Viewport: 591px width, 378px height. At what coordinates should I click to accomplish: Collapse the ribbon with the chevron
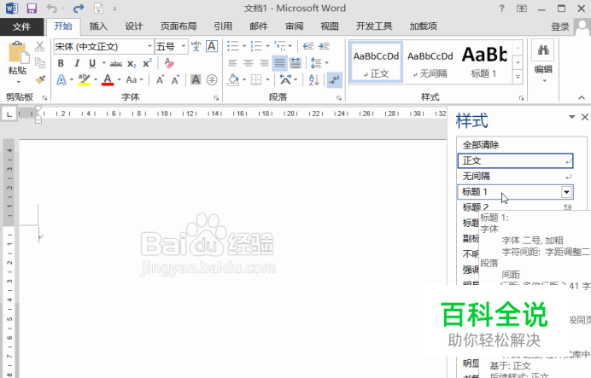point(582,97)
